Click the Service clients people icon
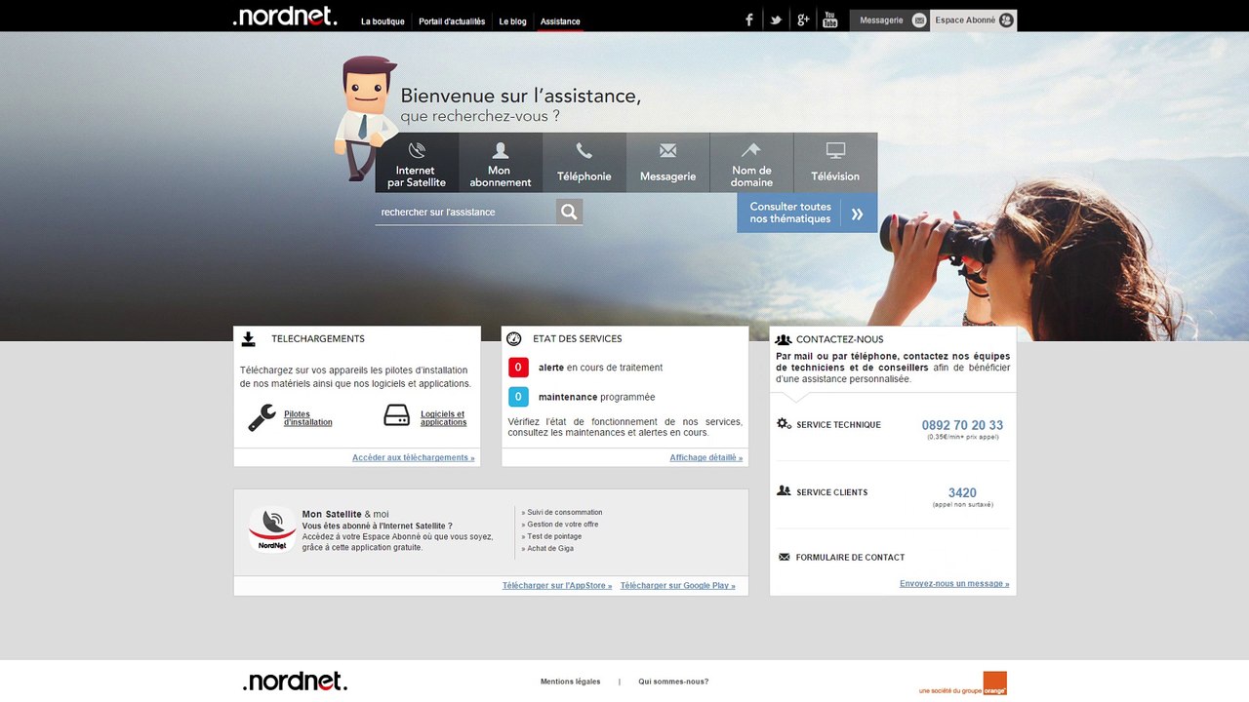1249x702 pixels. coord(784,491)
